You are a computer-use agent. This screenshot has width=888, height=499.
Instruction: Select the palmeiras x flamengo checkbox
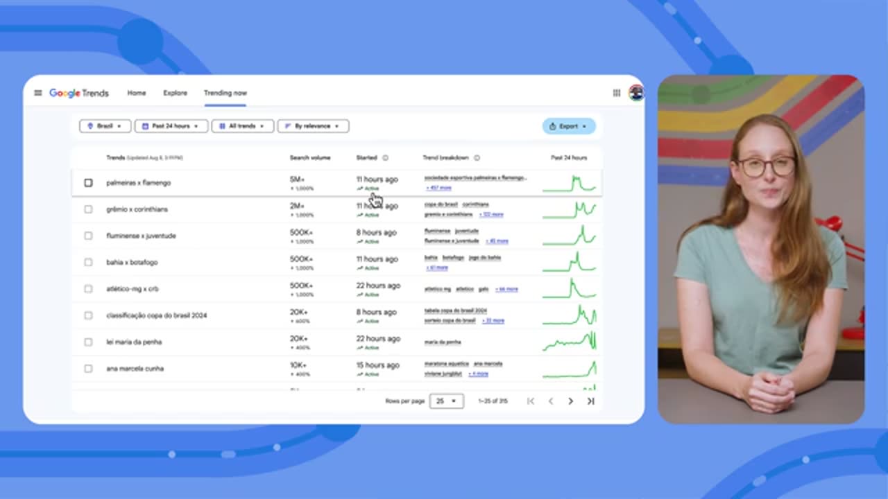88,183
